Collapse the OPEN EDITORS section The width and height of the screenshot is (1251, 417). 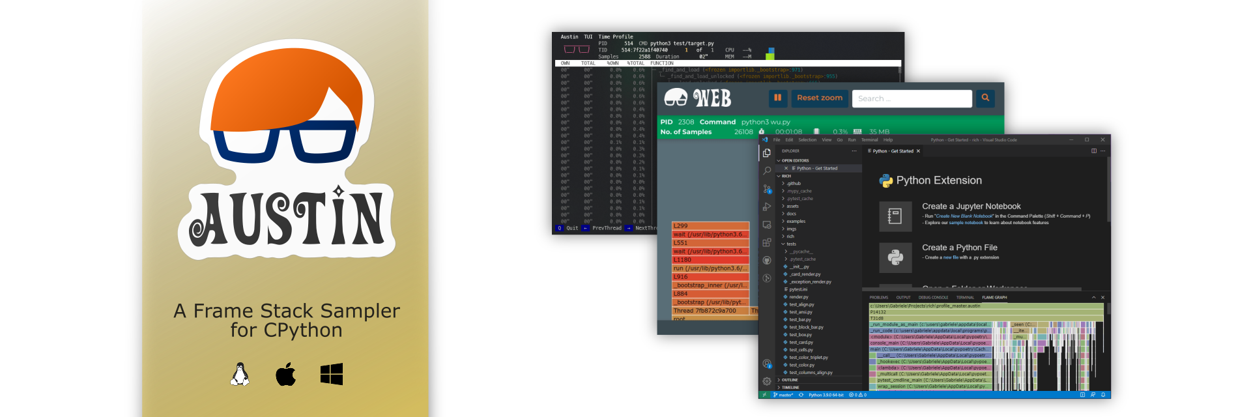click(x=779, y=160)
